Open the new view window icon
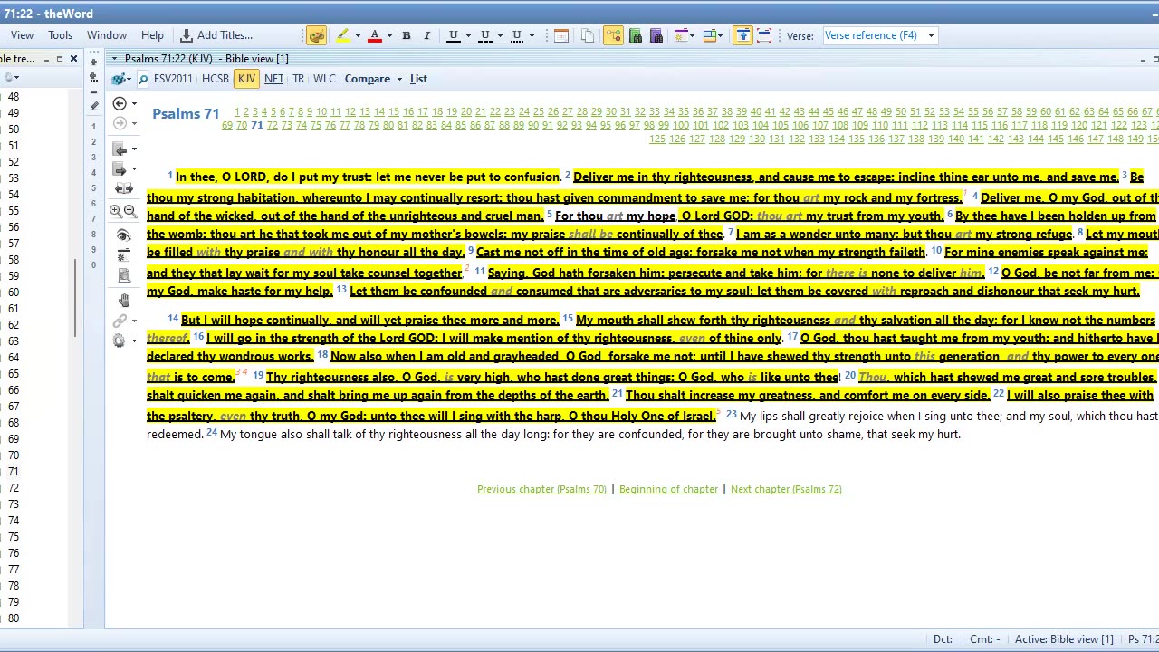 [680, 35]
